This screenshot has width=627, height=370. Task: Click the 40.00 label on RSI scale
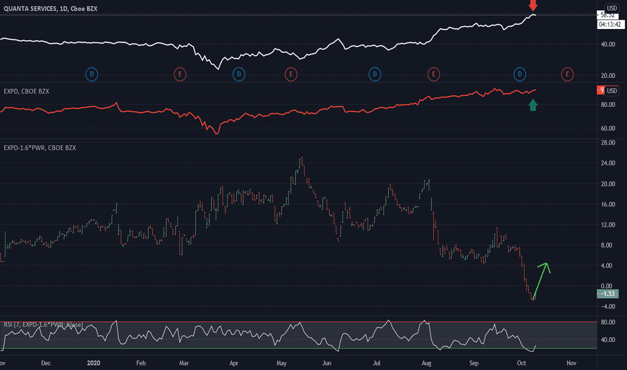(x=607, y=340)
